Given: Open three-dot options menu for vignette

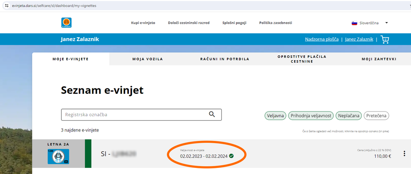Looking at the screenshot, I should [404, 154].
